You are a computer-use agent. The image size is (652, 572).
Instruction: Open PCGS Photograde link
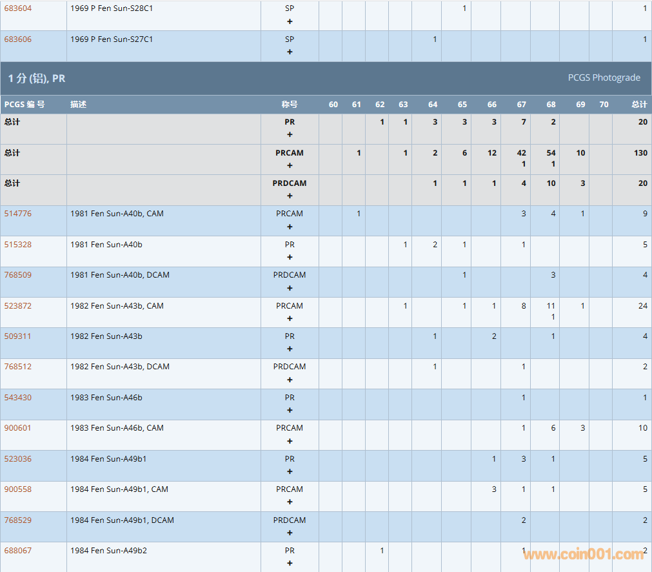[x=604, y=77]
